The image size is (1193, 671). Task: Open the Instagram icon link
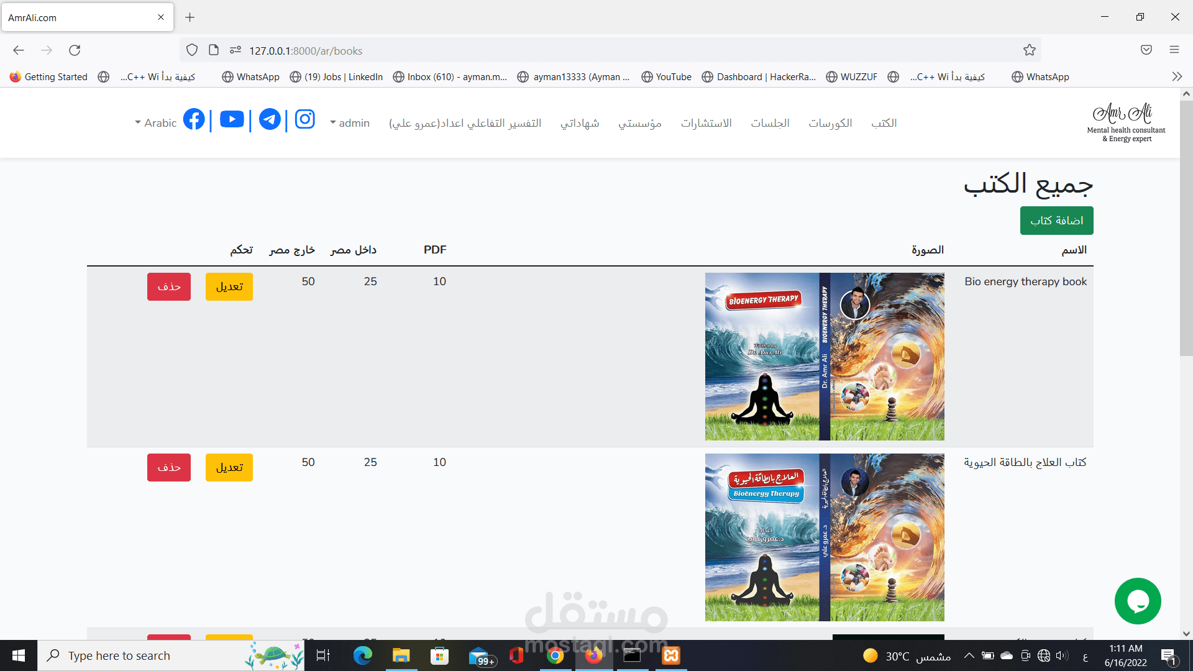[x=304, y=119]
